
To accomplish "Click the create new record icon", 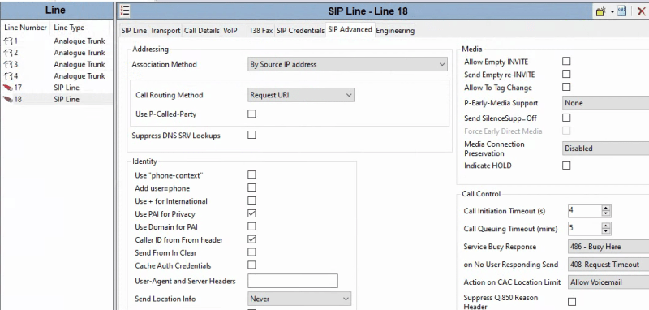I will [x=600, y=11].
